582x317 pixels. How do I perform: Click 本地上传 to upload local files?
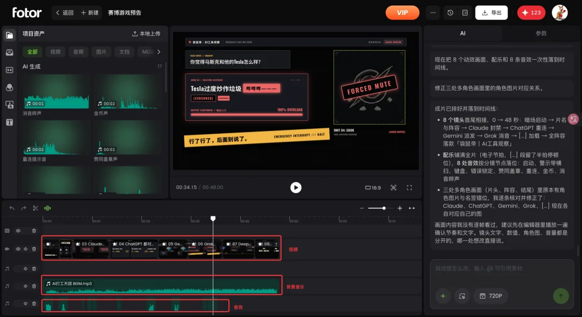(x=146, y=34)
